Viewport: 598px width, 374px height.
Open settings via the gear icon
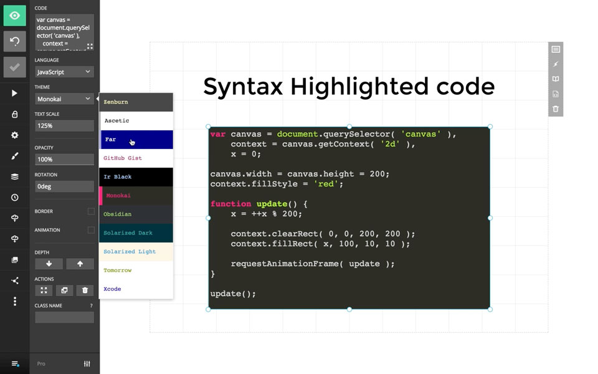pyautogui.click(x=14, y=135)
